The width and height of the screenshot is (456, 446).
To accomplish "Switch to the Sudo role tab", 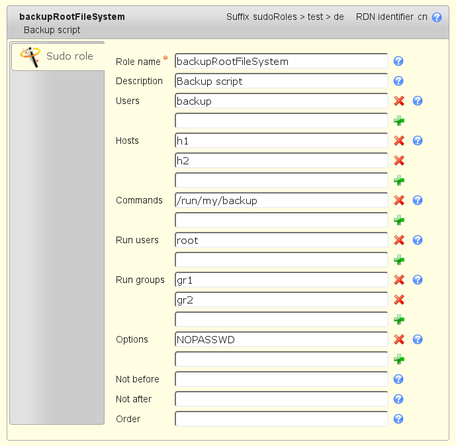I will click(x=58, y=56).
